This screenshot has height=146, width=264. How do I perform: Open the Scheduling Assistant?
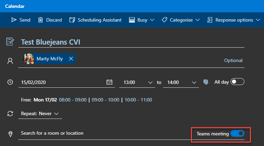95,20
